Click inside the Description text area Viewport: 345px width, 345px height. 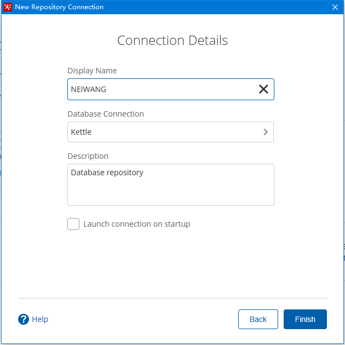171,185
